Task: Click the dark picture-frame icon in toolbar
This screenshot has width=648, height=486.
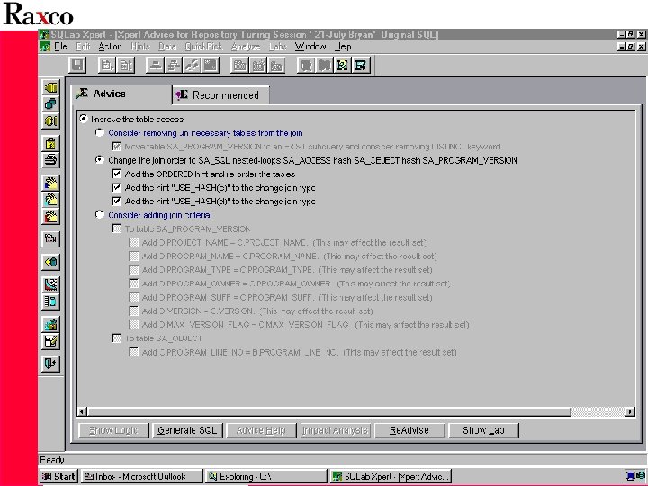Action: [x=210, y=66]
